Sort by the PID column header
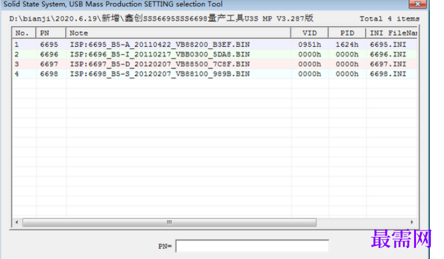This screenshot has height=259, width=444. [347, 33]
